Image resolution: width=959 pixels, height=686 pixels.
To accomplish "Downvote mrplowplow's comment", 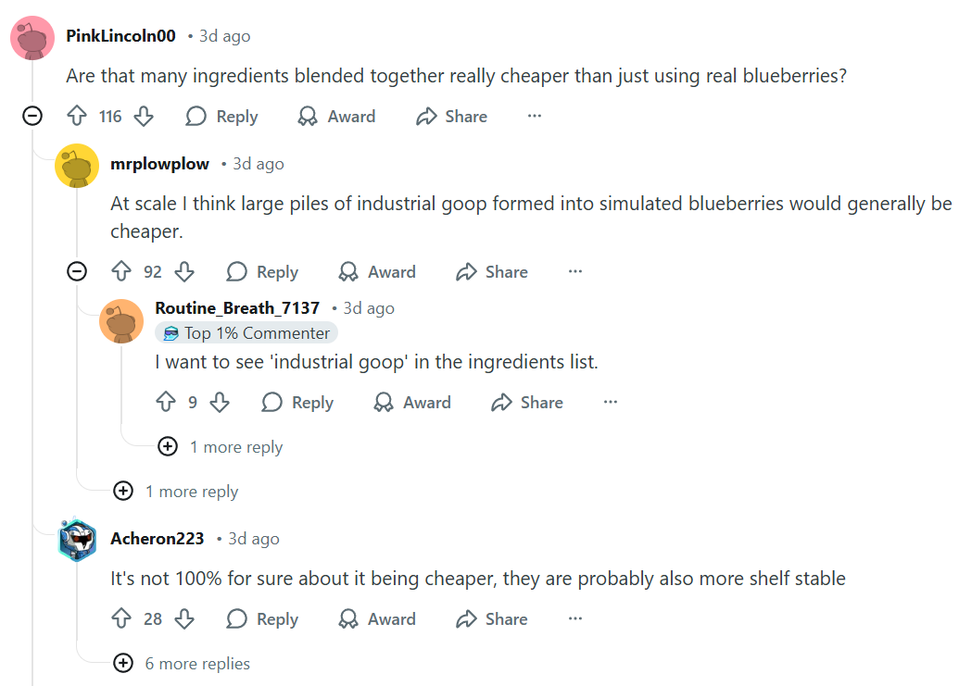I will (184, 272).
